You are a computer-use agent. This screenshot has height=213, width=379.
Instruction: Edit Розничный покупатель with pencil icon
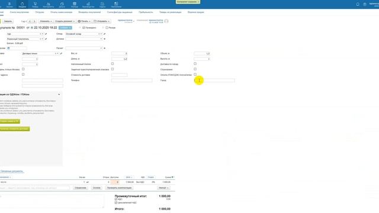pos(46,39)
